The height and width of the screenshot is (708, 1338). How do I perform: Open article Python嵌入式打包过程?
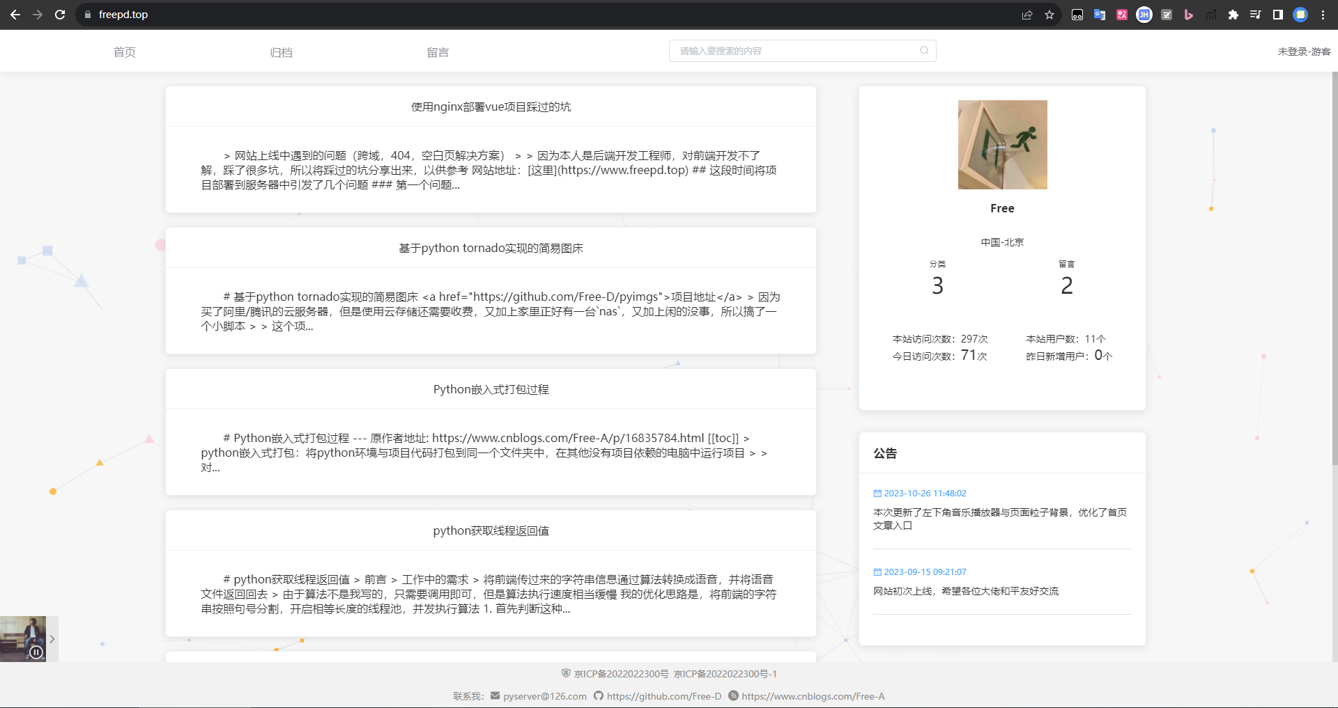[x=491, y=389]
